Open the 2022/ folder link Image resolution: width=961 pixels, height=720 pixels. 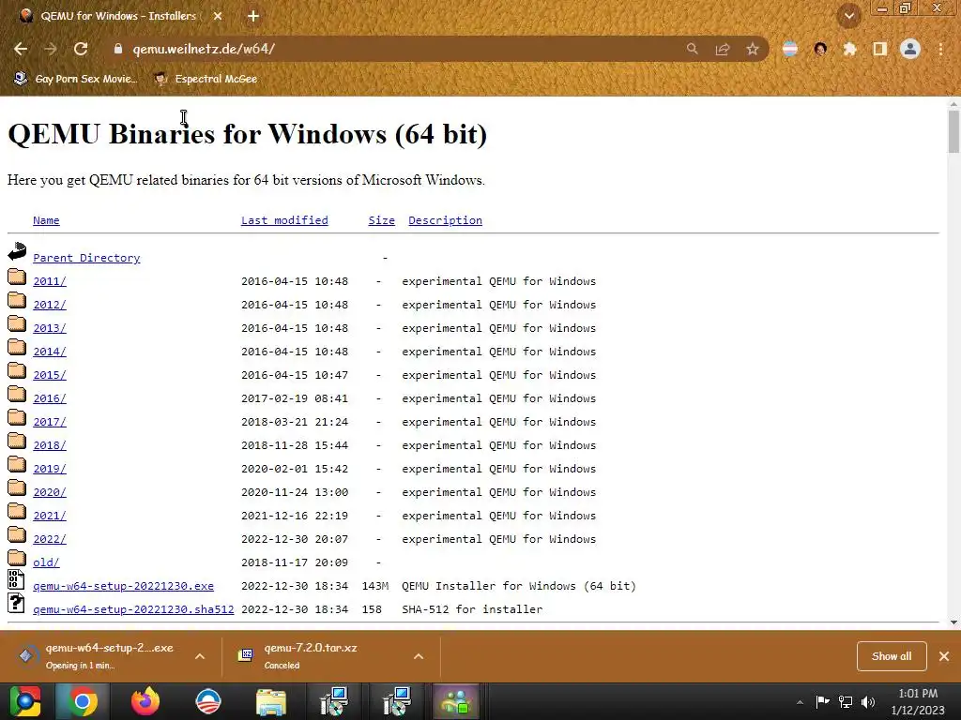pos(50,539)
